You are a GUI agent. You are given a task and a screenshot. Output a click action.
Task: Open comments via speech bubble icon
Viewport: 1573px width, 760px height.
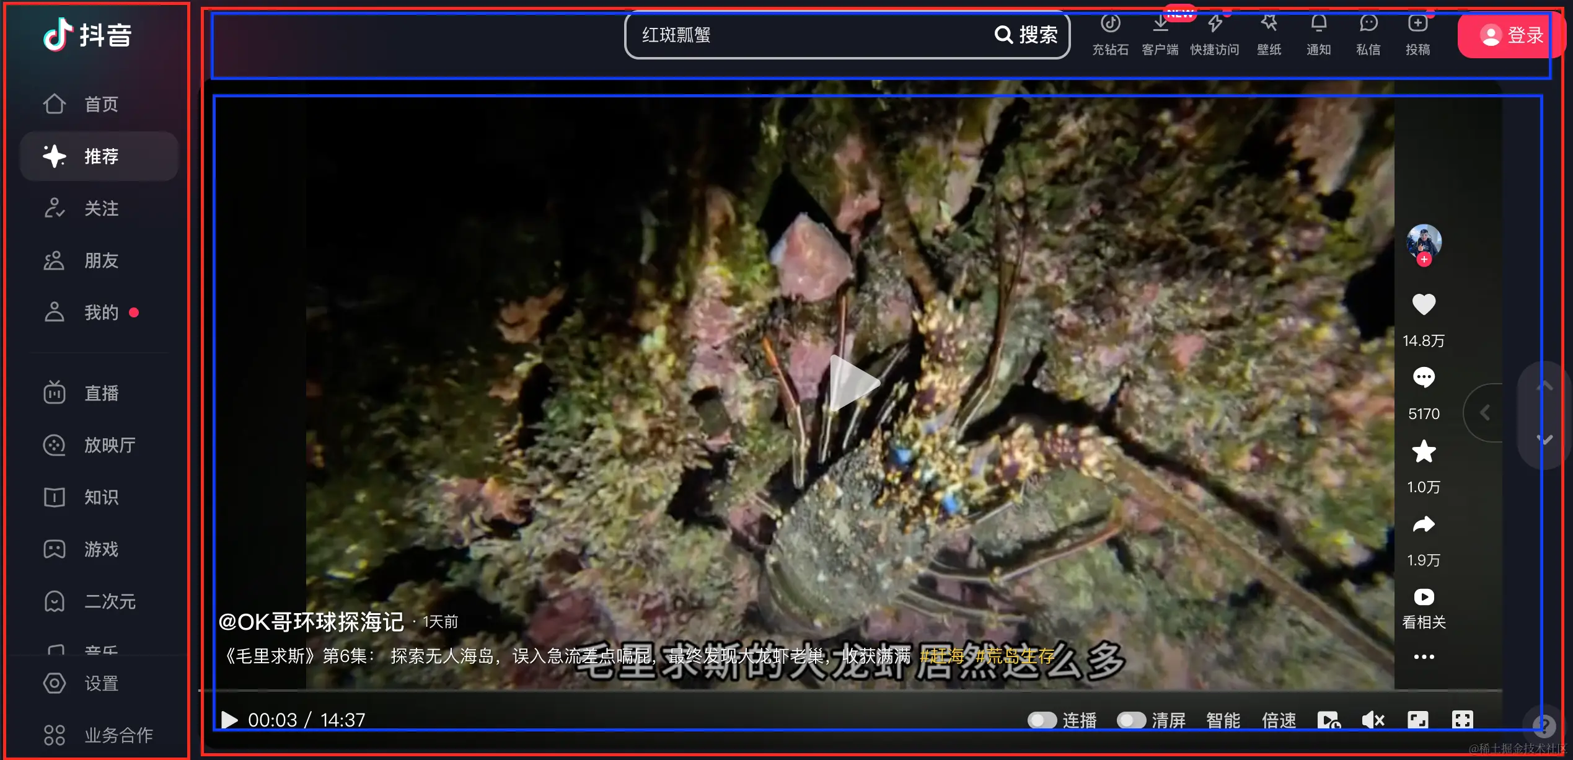coord(1424,378)
